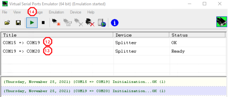The image size is (228, 97).
Task: Sort by Title column header
Action: [57, 35]
